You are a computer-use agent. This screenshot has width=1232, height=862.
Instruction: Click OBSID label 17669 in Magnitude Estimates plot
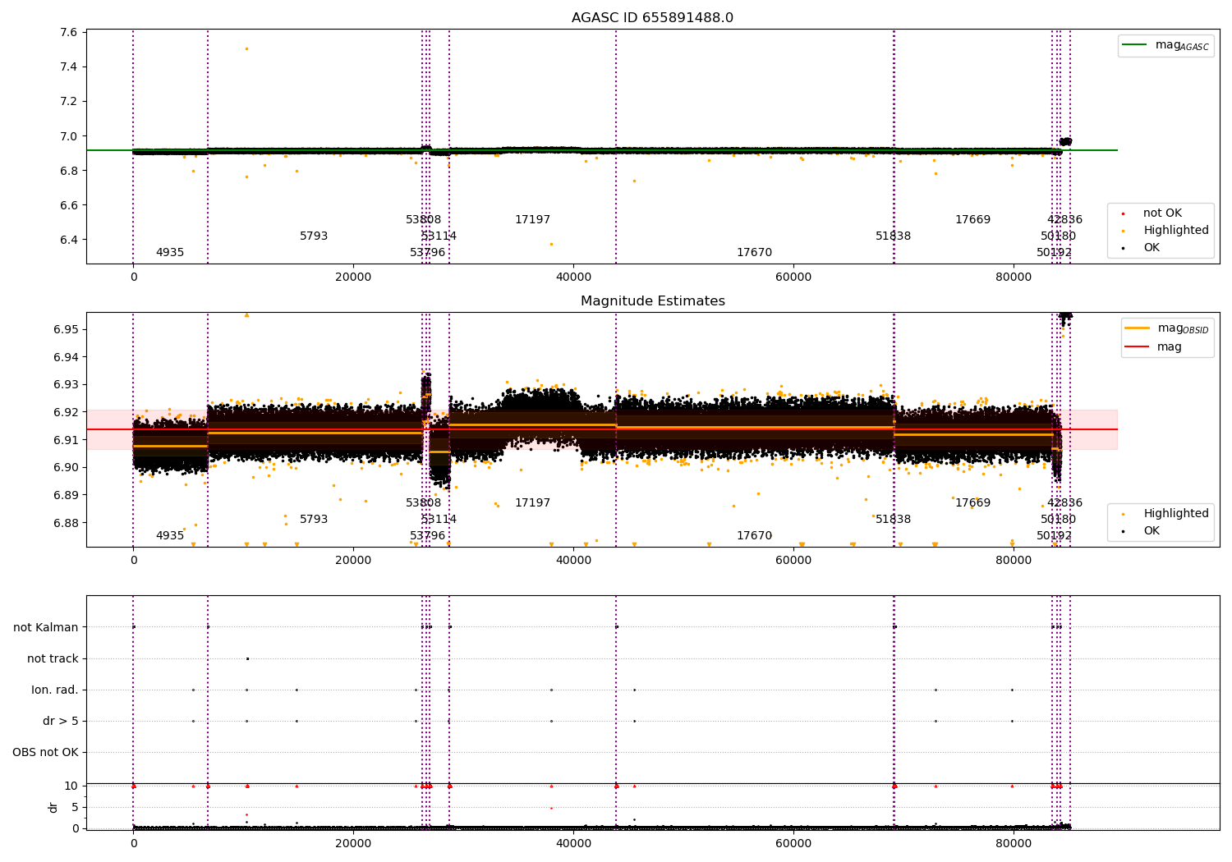click(x=973, y=503)
